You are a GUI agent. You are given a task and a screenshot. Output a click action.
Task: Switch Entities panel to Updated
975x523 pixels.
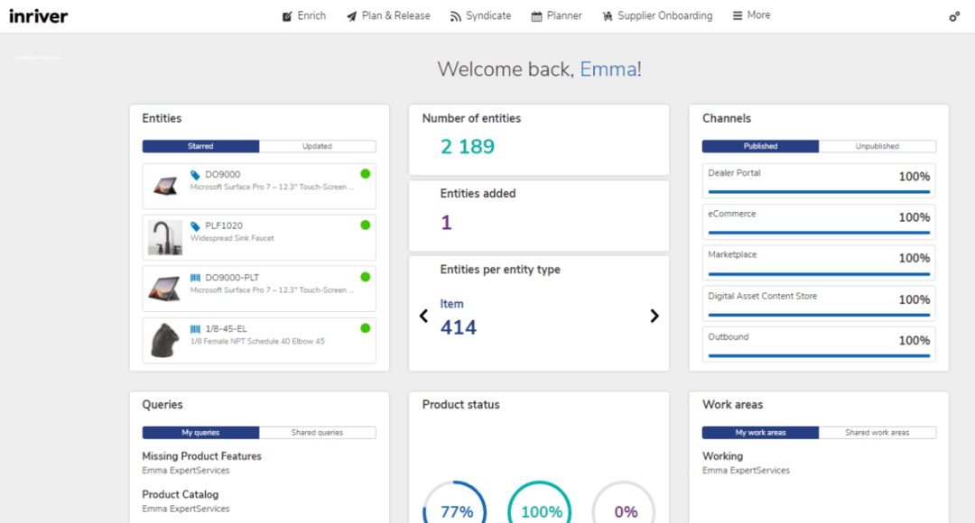[318, 145]
